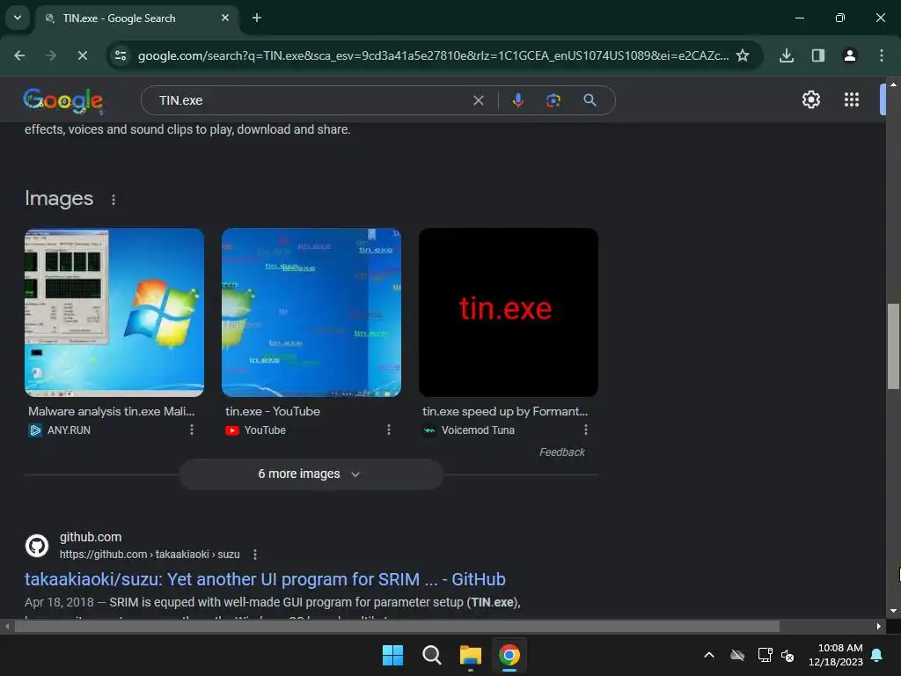Close the TIN.exe Google Search tab
This screenshot has height=676, width=901.
[225, 18]
